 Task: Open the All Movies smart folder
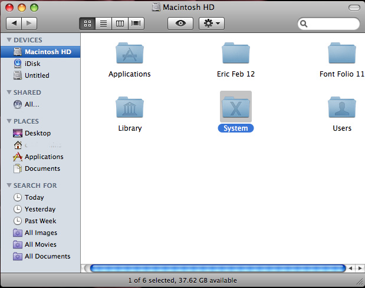tap(41, 244)
